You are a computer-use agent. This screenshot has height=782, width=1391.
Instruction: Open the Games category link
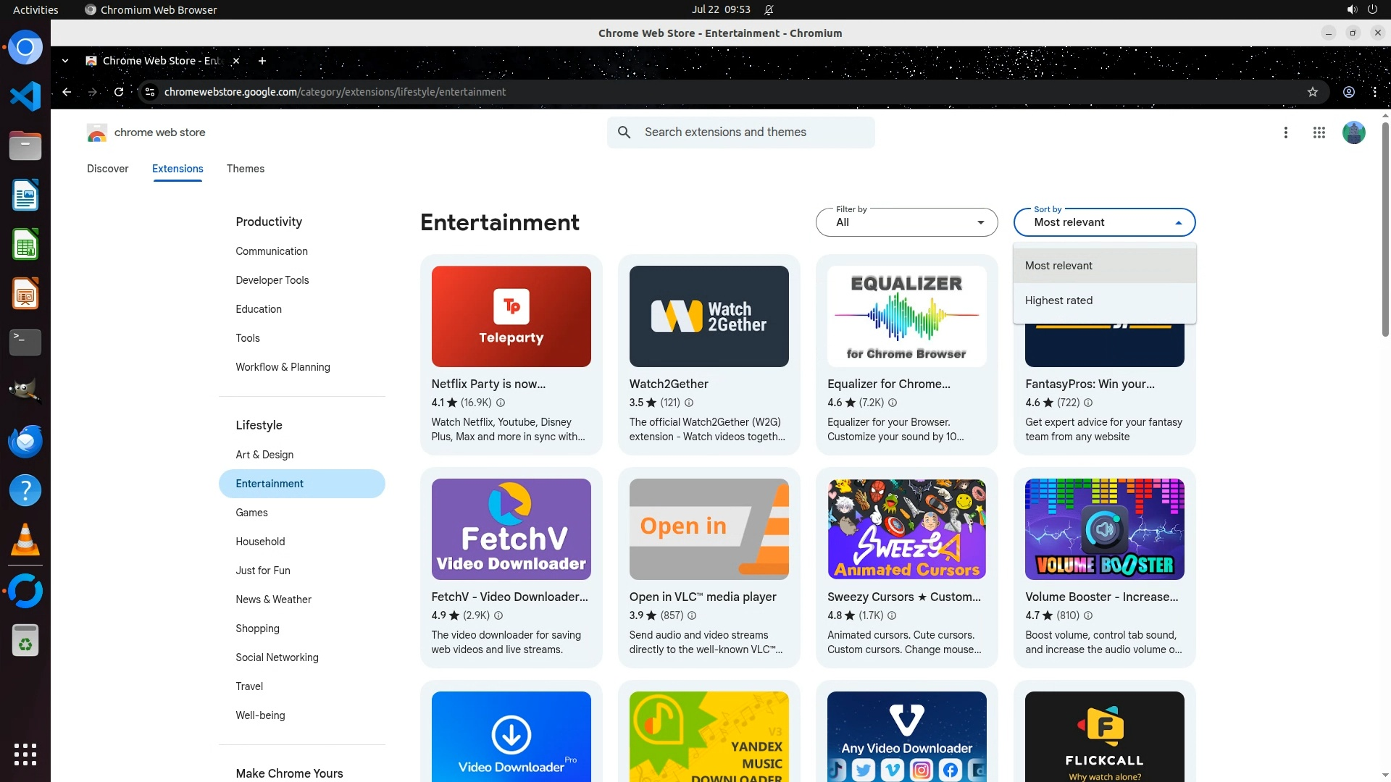[251, 513]
